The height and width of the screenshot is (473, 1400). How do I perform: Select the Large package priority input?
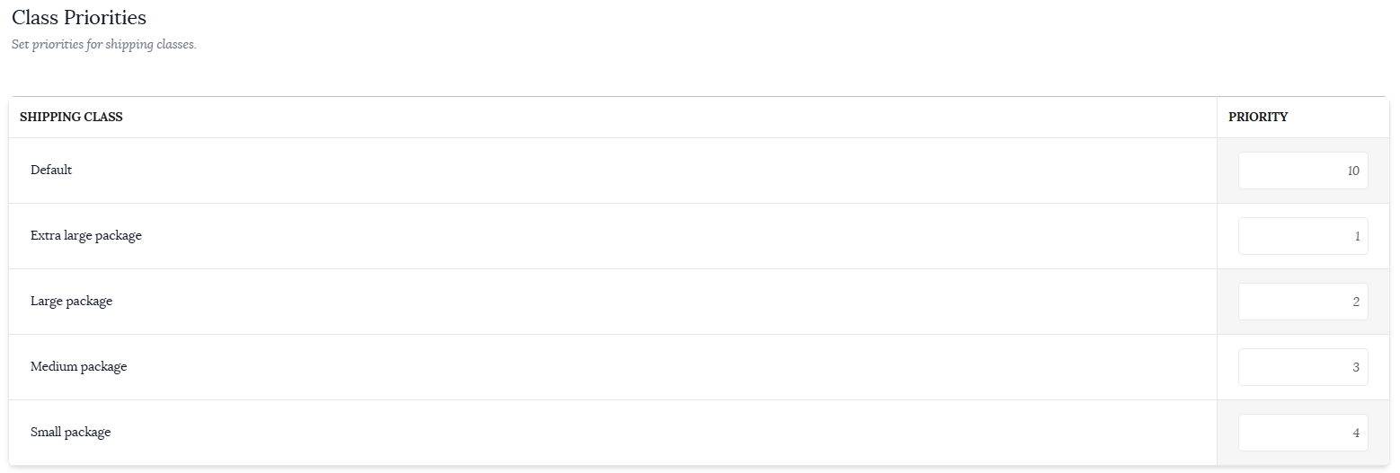[x=1303, y=302]
